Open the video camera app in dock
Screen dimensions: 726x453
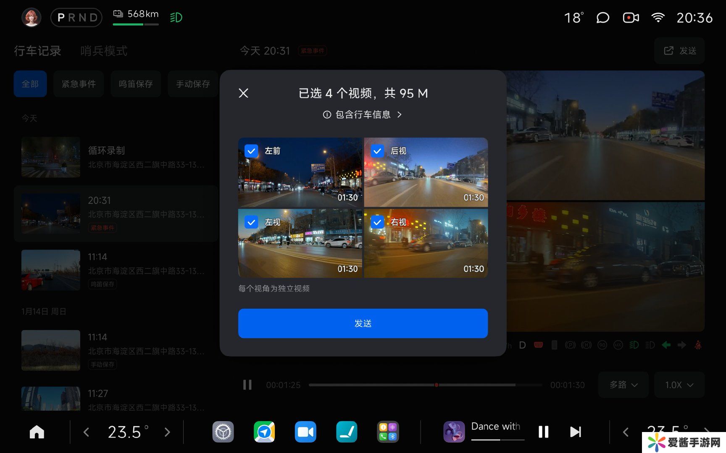305,432
